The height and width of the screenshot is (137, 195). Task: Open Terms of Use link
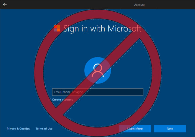click(44, 129)
